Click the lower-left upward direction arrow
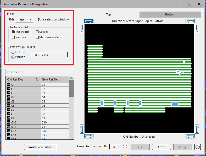 (x=82, y=129)
